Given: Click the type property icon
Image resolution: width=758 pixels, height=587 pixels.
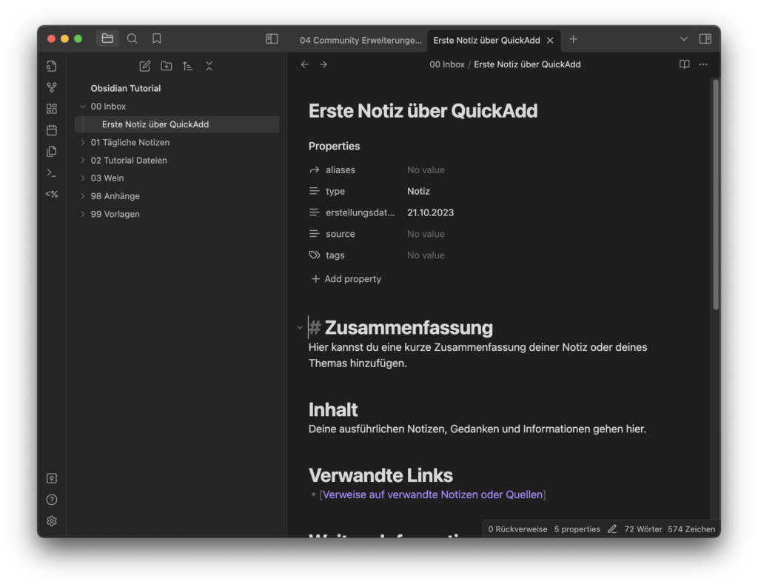Looking at the screenshot, I should (x=314, y=191).
